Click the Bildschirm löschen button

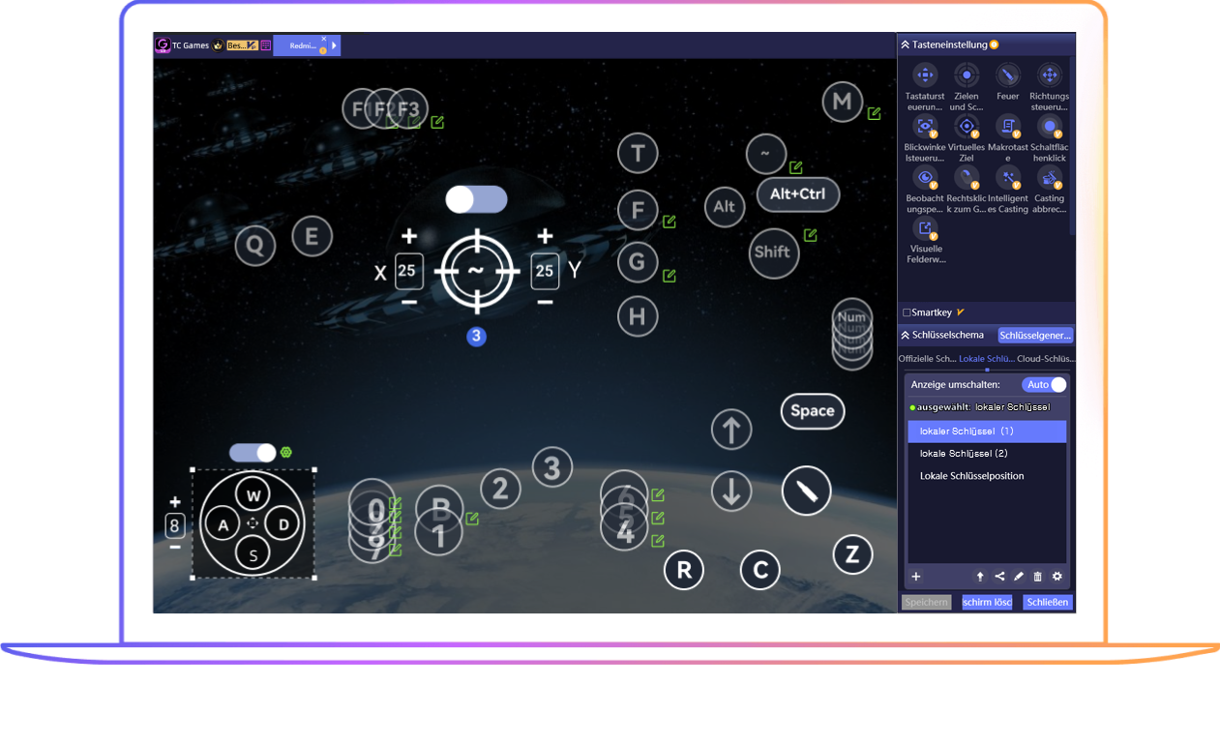tap(987, 602)
